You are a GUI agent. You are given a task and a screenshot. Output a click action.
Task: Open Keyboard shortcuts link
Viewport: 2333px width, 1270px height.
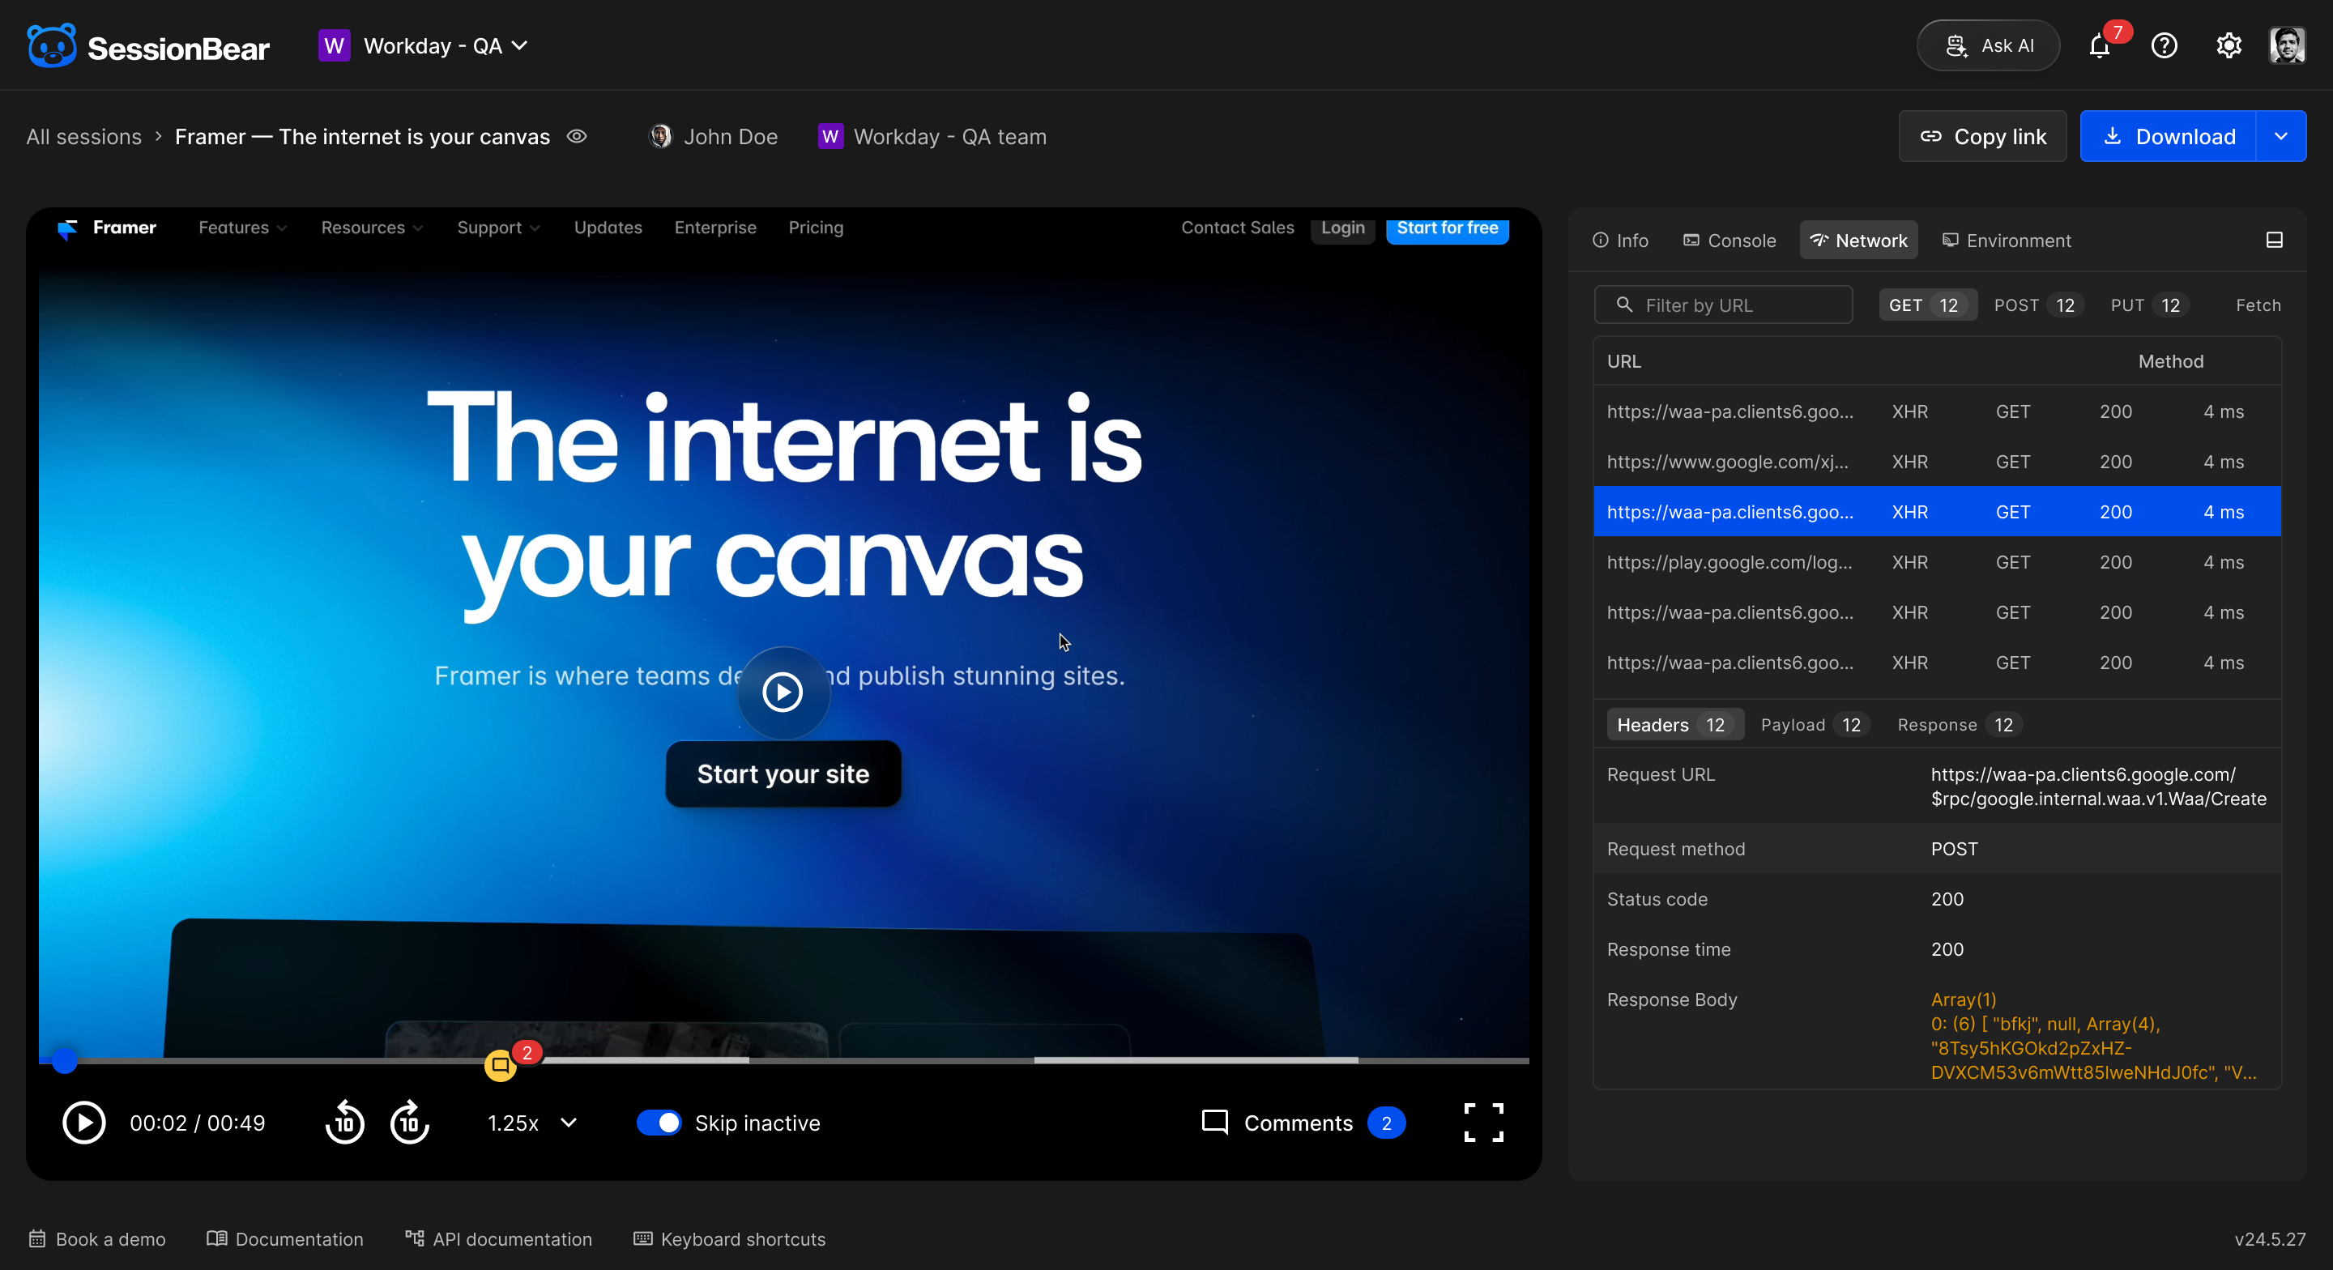pos(730,1239)
